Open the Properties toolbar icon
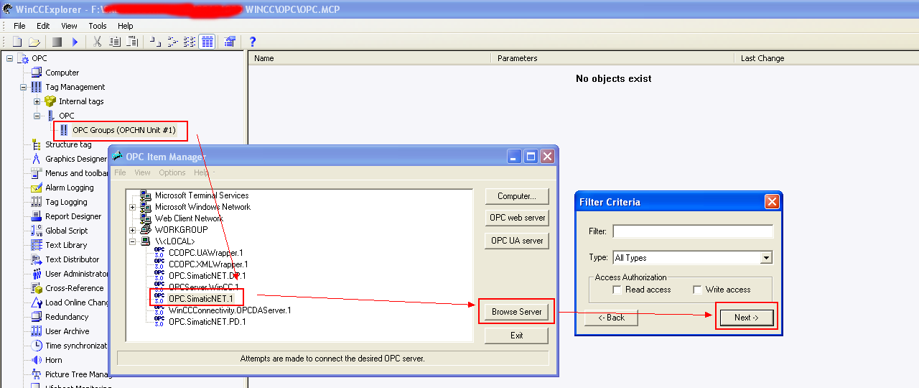This screenshot has width=919, height=388. (x=230, y=42)
